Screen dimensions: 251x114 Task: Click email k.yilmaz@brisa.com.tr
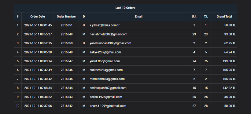pyautogui.click(x=105, y=25)
